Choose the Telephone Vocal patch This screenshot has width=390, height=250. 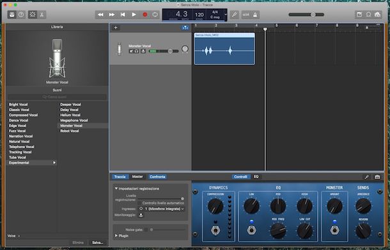pyautogui.click(x=22, y=147)
